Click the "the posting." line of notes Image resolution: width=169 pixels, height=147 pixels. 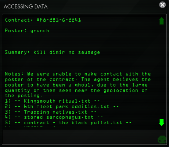click(24, 96)
